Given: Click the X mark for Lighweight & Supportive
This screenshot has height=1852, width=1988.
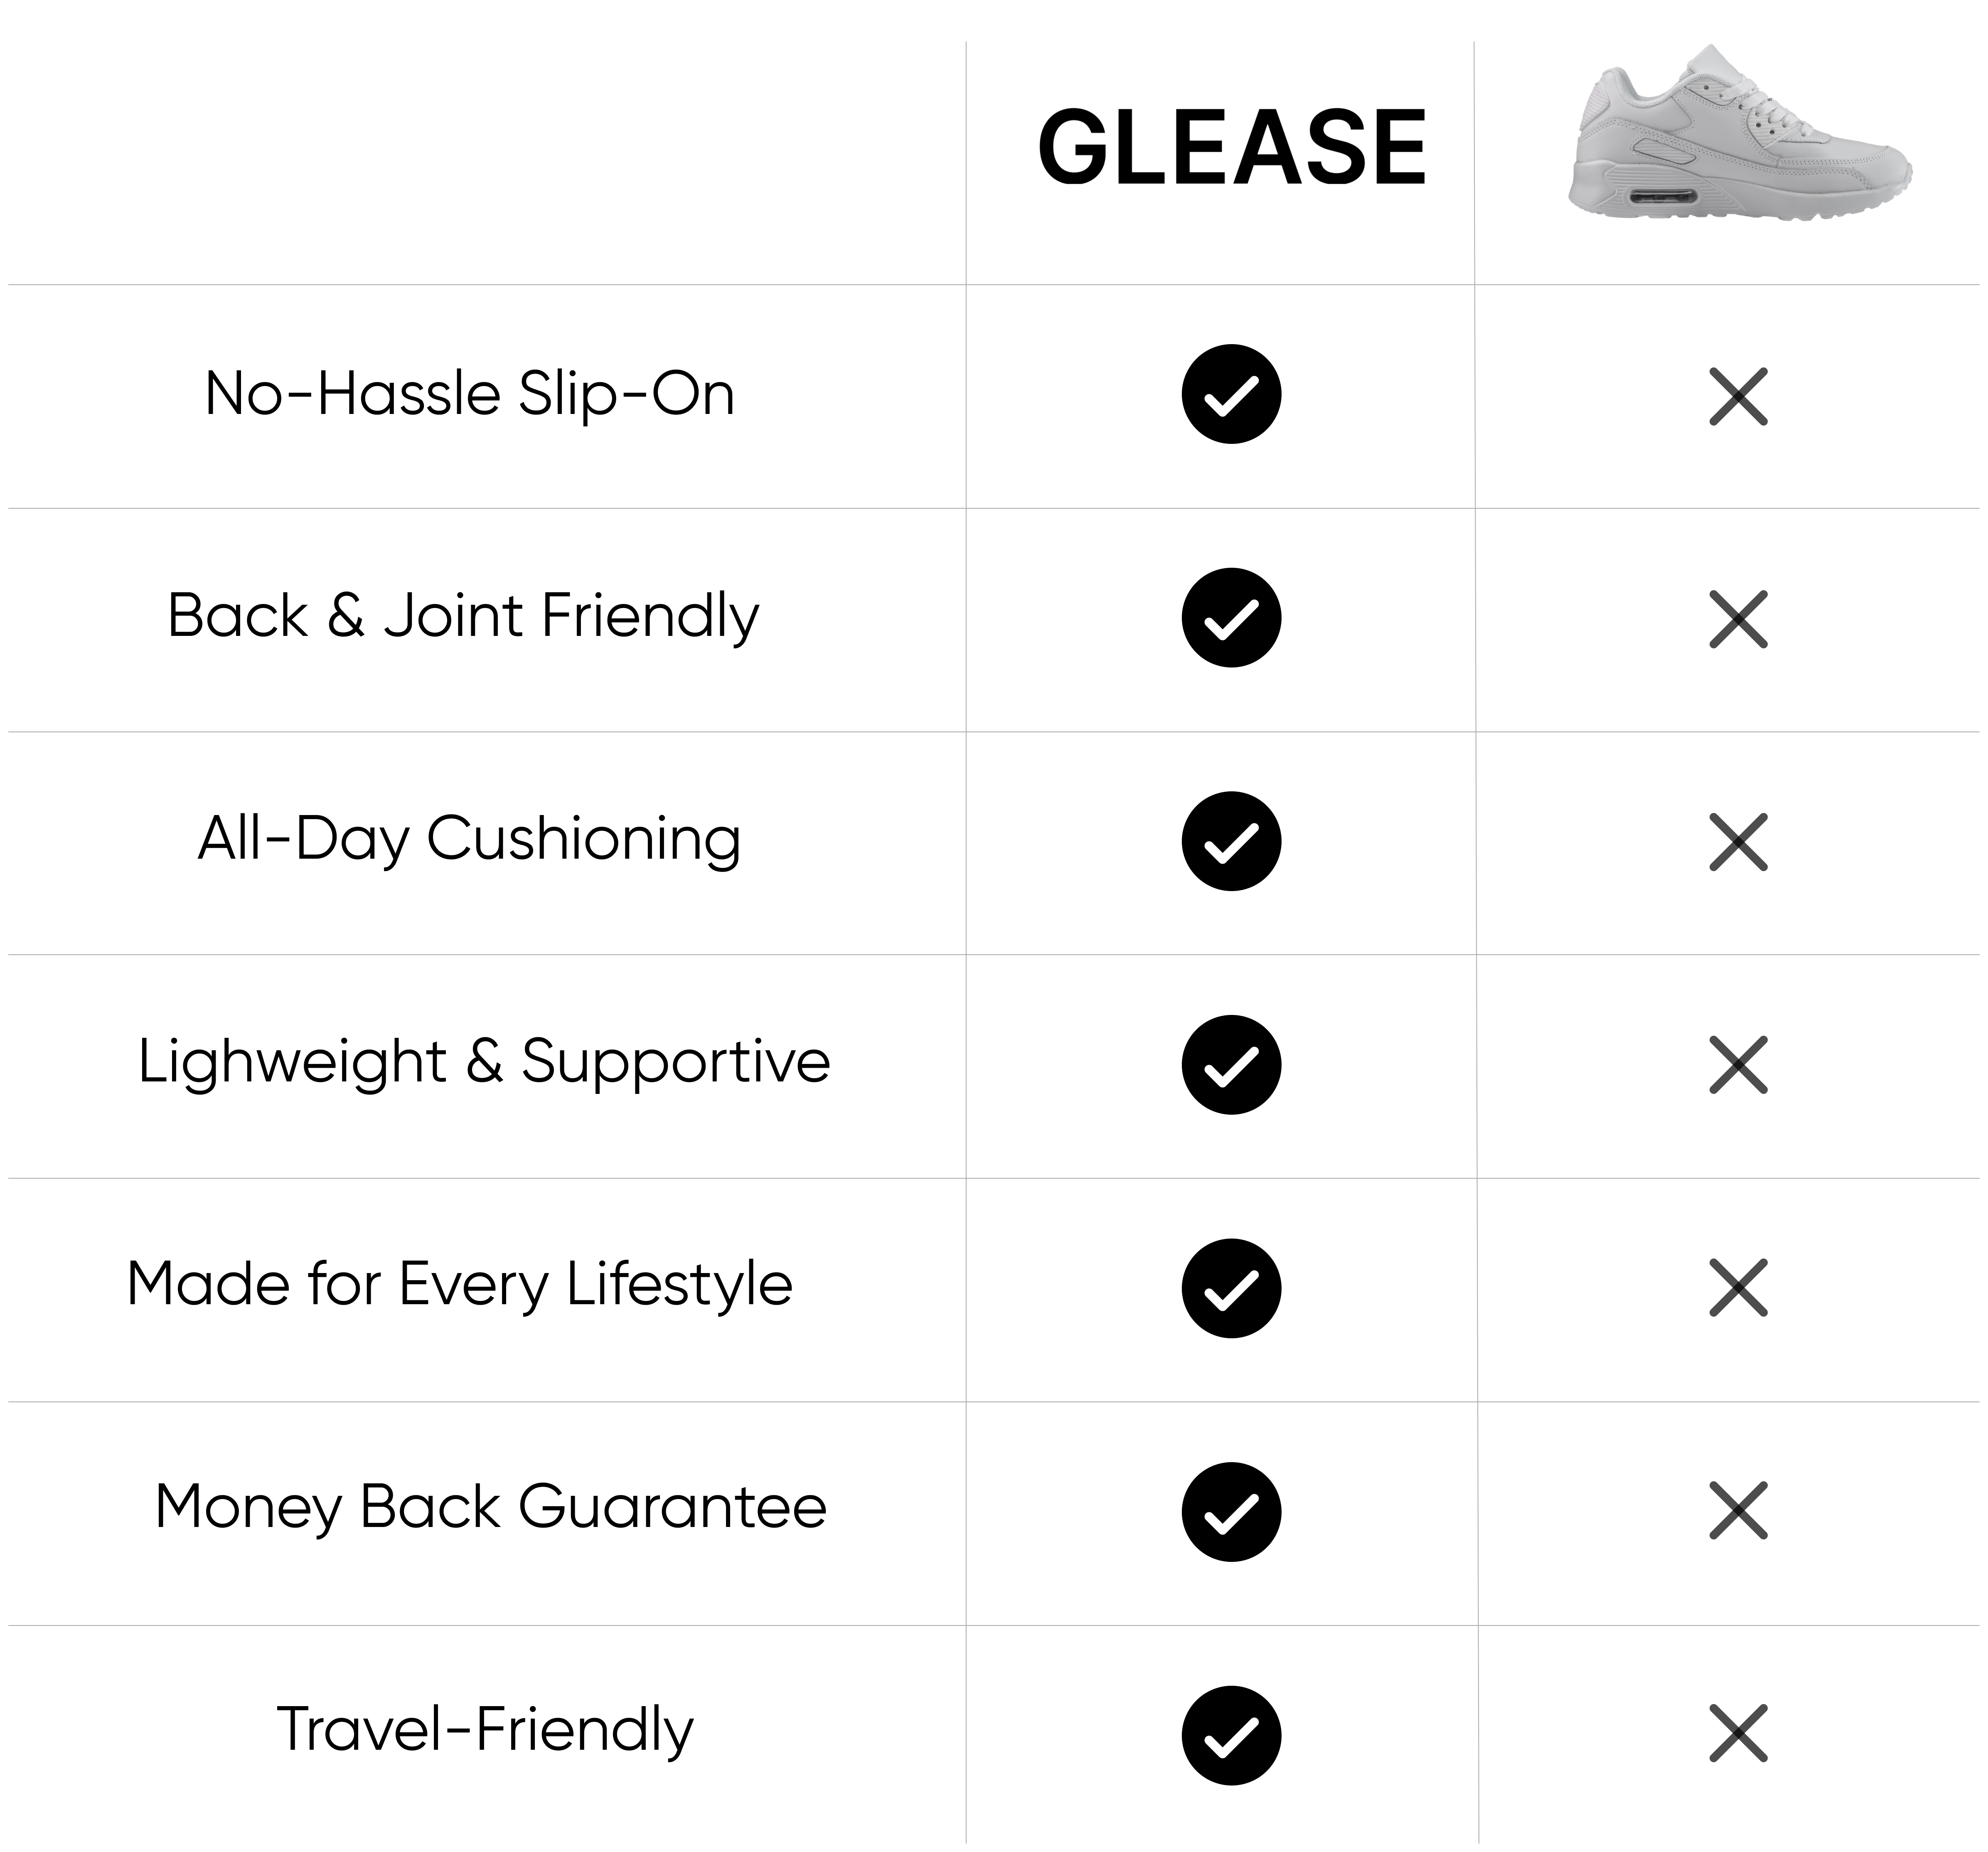Looking at the screenshot, I should 1738,1065.
